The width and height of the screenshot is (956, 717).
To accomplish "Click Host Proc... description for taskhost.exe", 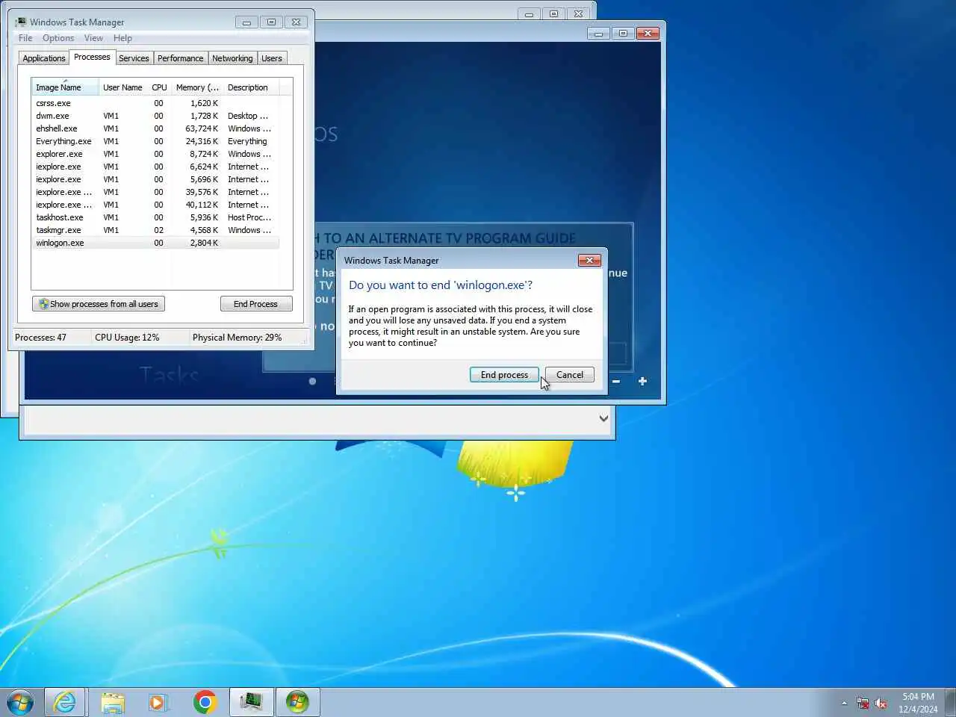I will coord(249,217).
